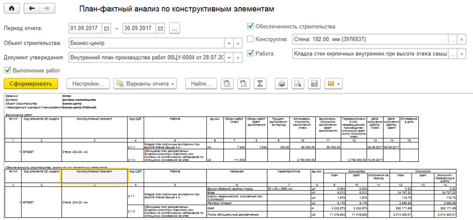Click the start date field 01.09.2017
473x220 pixels.
pyautogui.click(x=85, y=28)
